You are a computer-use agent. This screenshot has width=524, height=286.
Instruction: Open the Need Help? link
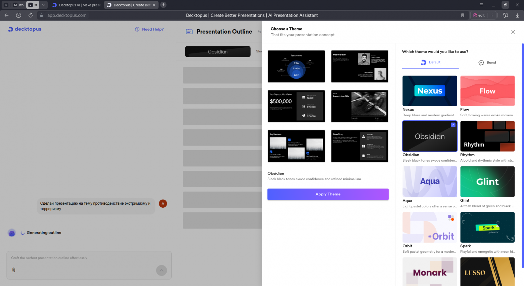click(153, 29)
